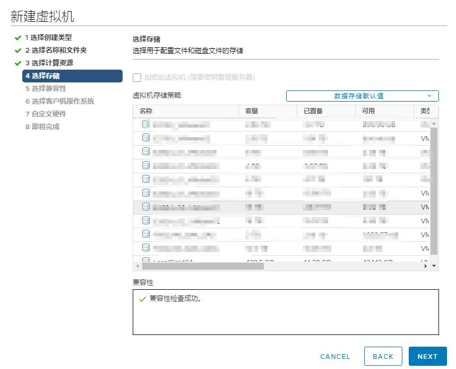Open the 数据存储默认值 storage policy dropdown

click(362, 96)
